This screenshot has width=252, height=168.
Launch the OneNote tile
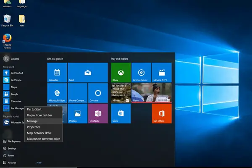[98, 113]
